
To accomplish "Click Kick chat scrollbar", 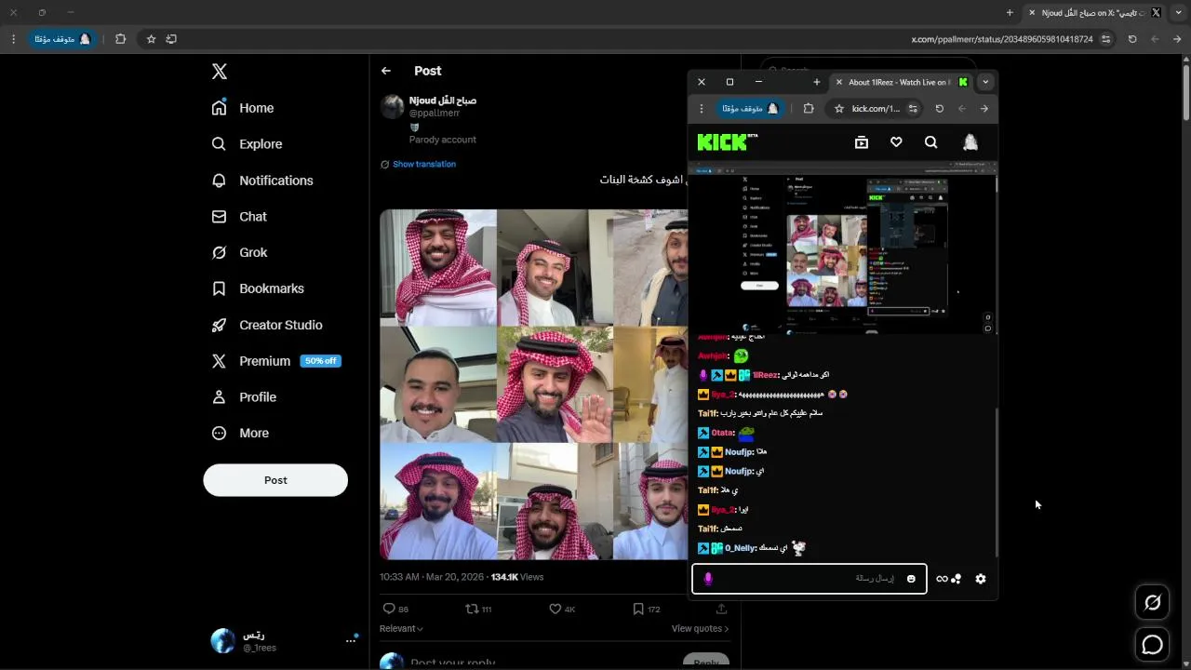I will tap(996, 482).
